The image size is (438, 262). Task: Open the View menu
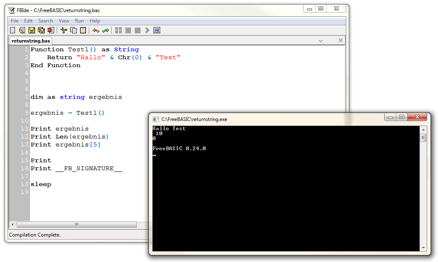64,21
